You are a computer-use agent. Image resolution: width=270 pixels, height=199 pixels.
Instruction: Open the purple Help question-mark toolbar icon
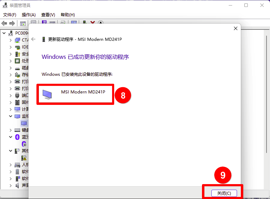44,22
